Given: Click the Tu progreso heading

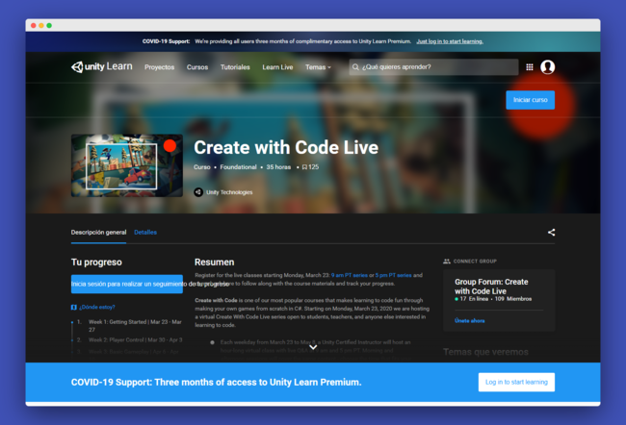Looking at the screenshot, I should (x=96, y=262).
